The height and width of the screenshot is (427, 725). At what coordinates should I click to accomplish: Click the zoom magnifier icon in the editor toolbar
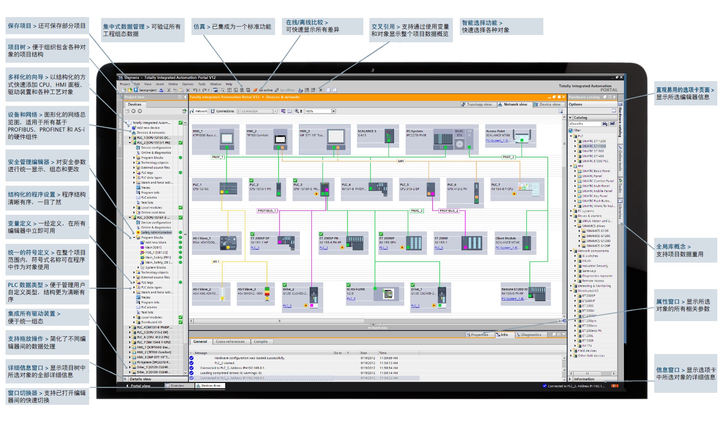coord(297,111)
